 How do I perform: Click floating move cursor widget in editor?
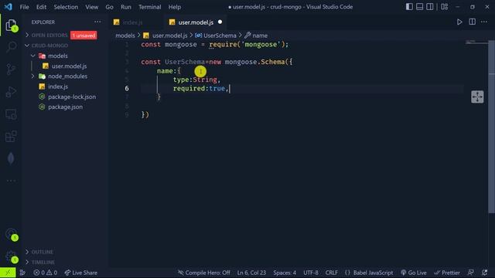[477, 97]
